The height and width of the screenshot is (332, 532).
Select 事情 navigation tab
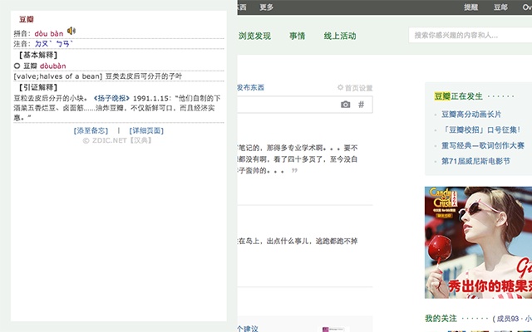(x=298, y=36)
